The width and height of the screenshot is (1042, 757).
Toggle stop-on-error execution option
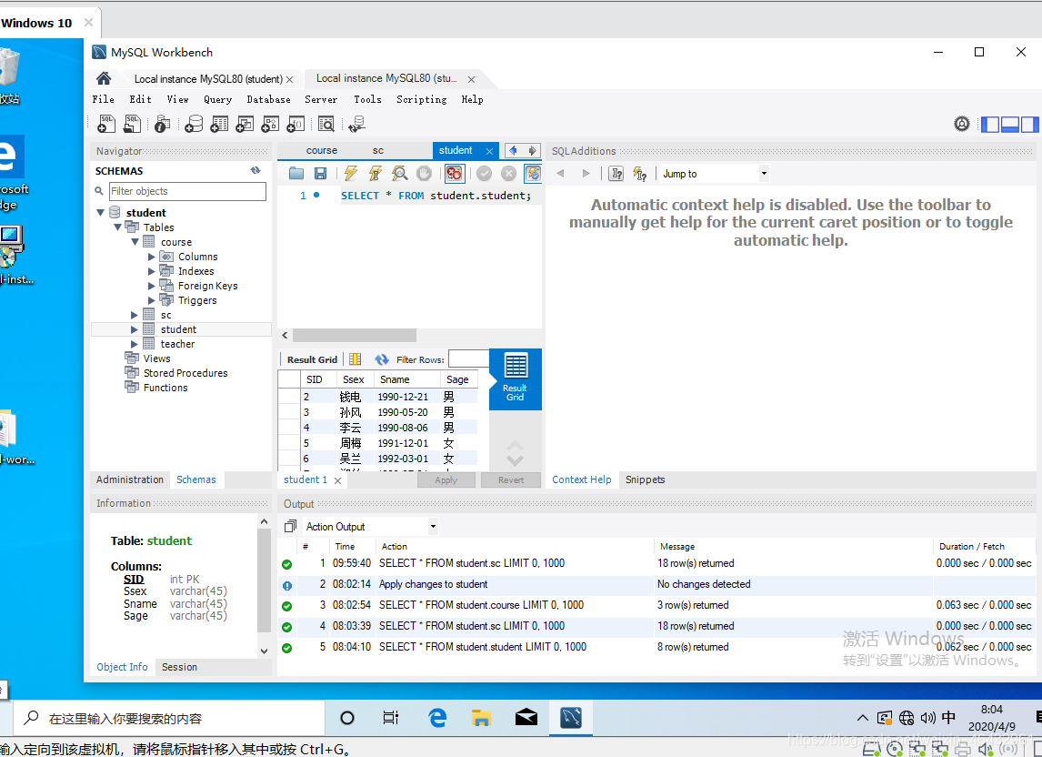455,174
